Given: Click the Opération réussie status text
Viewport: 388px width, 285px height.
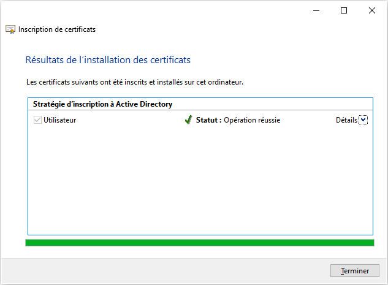Looking at the screenshot, I should [252, 120].
